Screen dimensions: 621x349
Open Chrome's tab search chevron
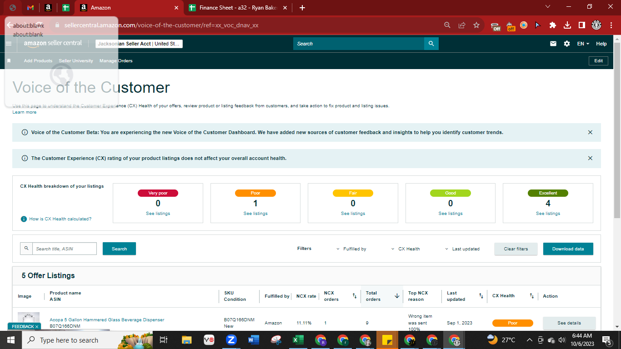(x=547, y=7)
